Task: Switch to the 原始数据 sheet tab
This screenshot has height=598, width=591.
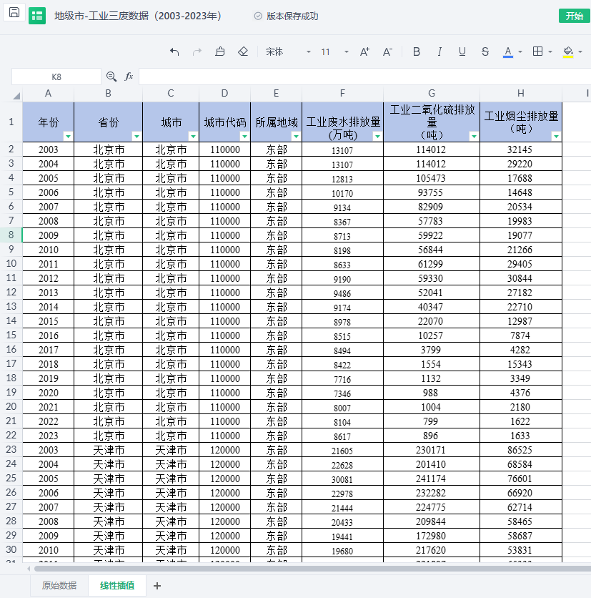Action: point(59,585)
